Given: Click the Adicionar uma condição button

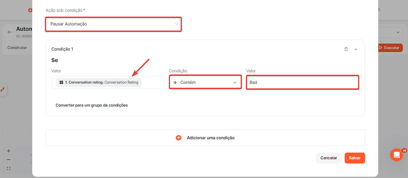Looking at the screenshot, I should (x=205, y=138).
